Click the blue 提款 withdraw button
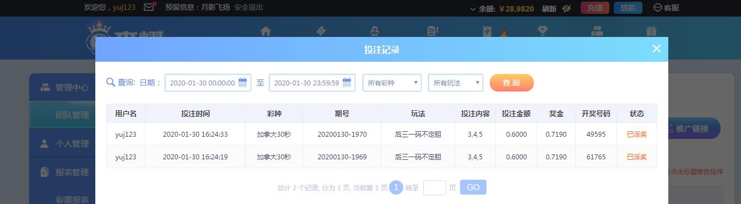The width and height of the screenshot is (741, 204). tap(628, 8)
